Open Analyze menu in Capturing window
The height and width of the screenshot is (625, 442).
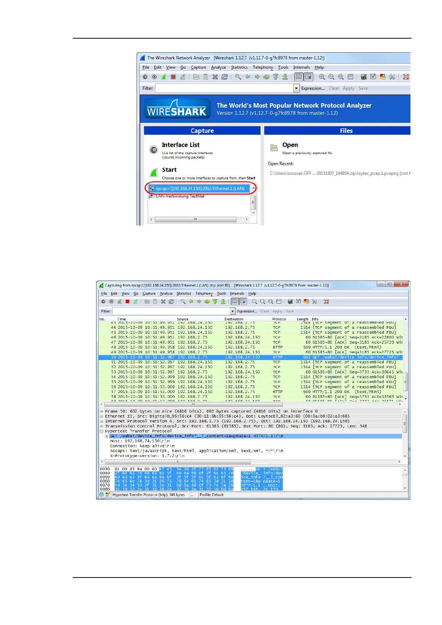pos(166,294)
